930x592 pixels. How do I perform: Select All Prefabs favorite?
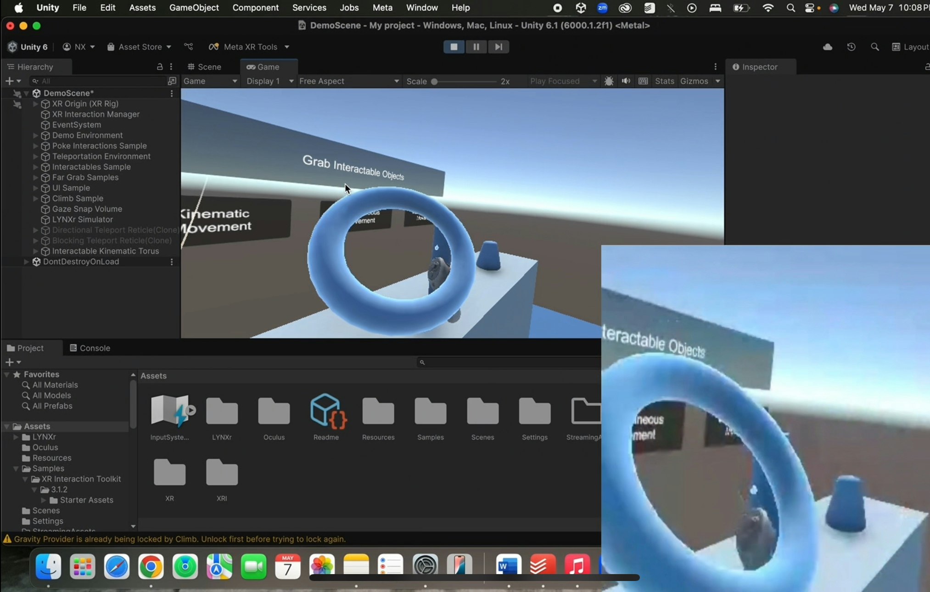point(52,406)
